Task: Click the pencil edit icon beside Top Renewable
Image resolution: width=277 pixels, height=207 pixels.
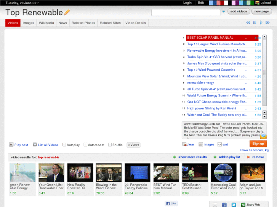Action: [67, 13]
